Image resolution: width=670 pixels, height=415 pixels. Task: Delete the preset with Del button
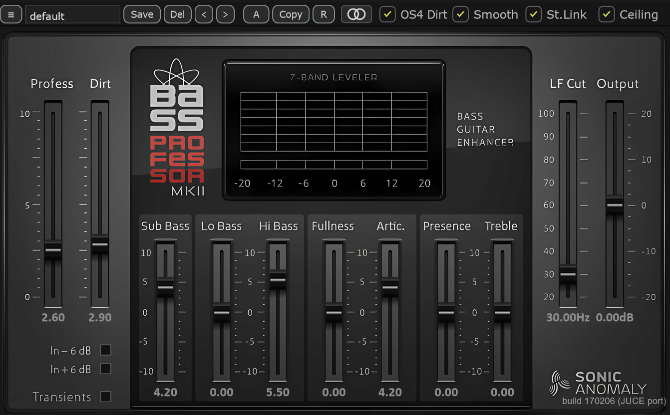point(177,14)
